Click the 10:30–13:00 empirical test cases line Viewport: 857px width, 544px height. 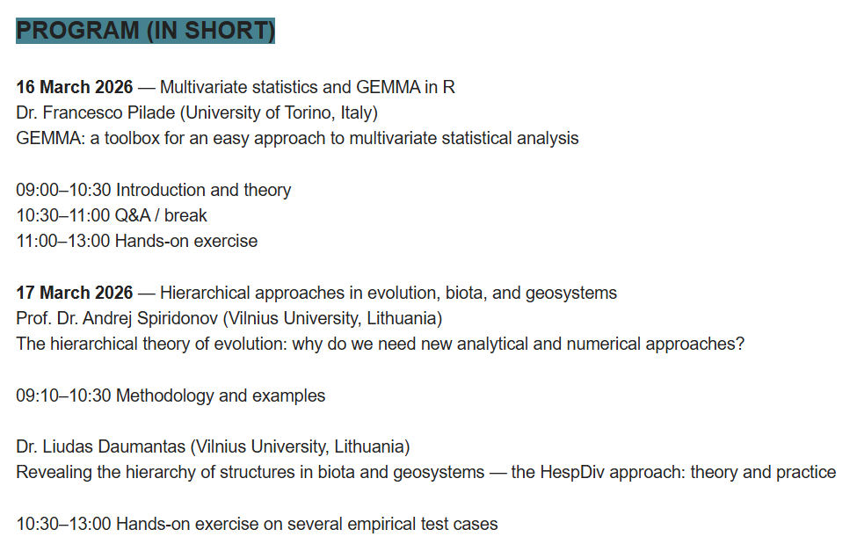click(257, 524)
